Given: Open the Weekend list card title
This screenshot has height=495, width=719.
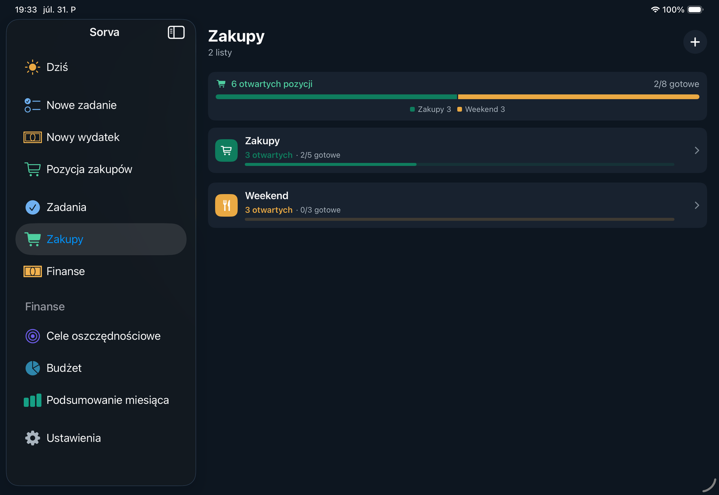Looking at the screenshot, I should click(x=266, y=196).
